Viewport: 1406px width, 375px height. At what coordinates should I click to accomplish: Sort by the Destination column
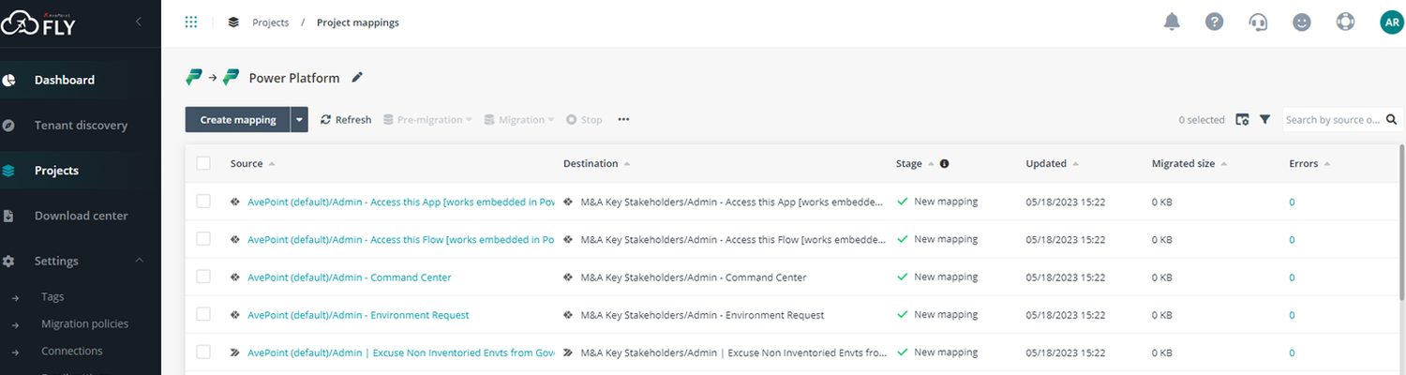tap(596, 163)
